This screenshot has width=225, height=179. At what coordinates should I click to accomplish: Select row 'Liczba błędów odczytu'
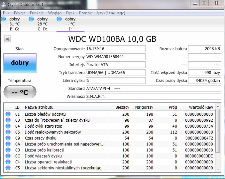109,114
